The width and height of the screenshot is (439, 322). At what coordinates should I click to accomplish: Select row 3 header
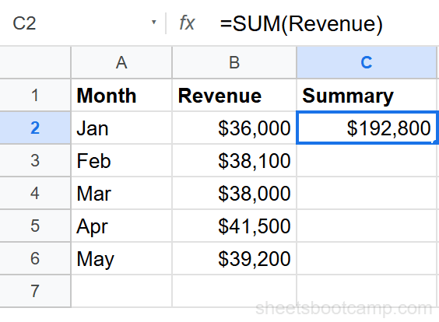[x=35, y=160]
